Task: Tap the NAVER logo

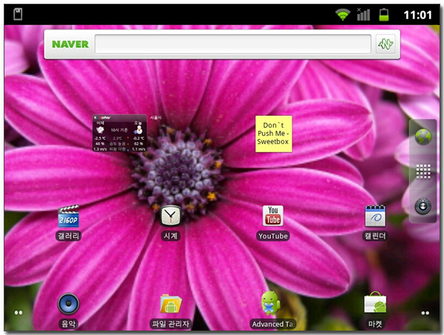Action: click(70, 44)
